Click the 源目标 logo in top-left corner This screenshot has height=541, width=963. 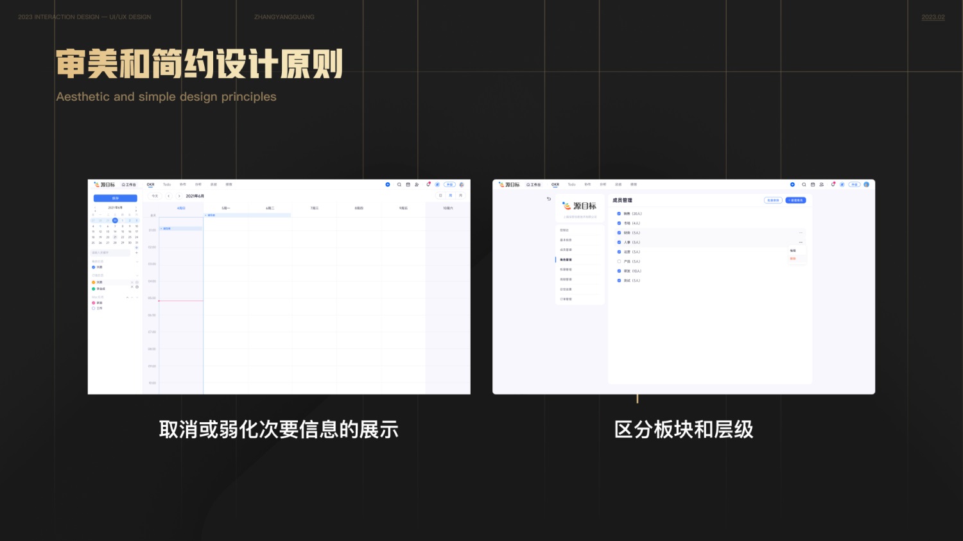coord(105,184)
